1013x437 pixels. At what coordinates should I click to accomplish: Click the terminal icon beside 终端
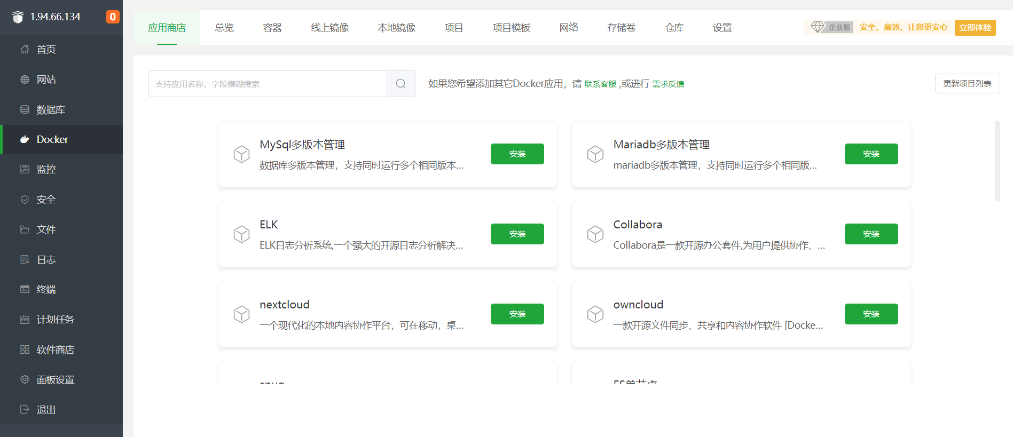click(25, 289)
